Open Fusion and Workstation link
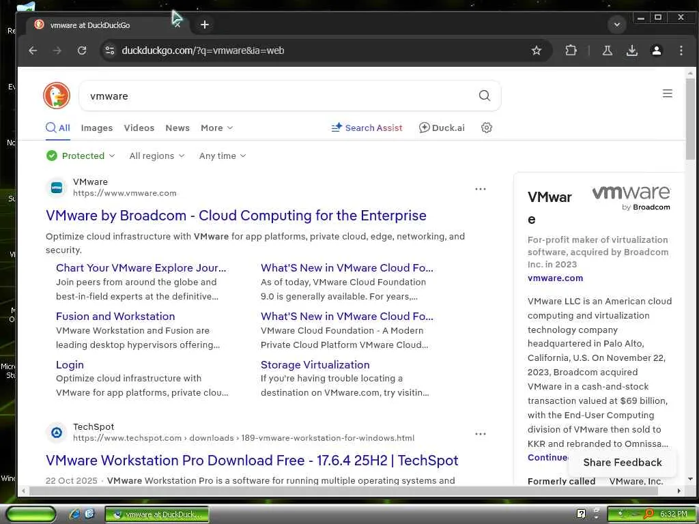 click(x=115, y=317)
